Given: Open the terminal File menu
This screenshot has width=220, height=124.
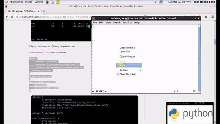Looking at the screenshot, I should pyautogui.click(x=95, y=22).
